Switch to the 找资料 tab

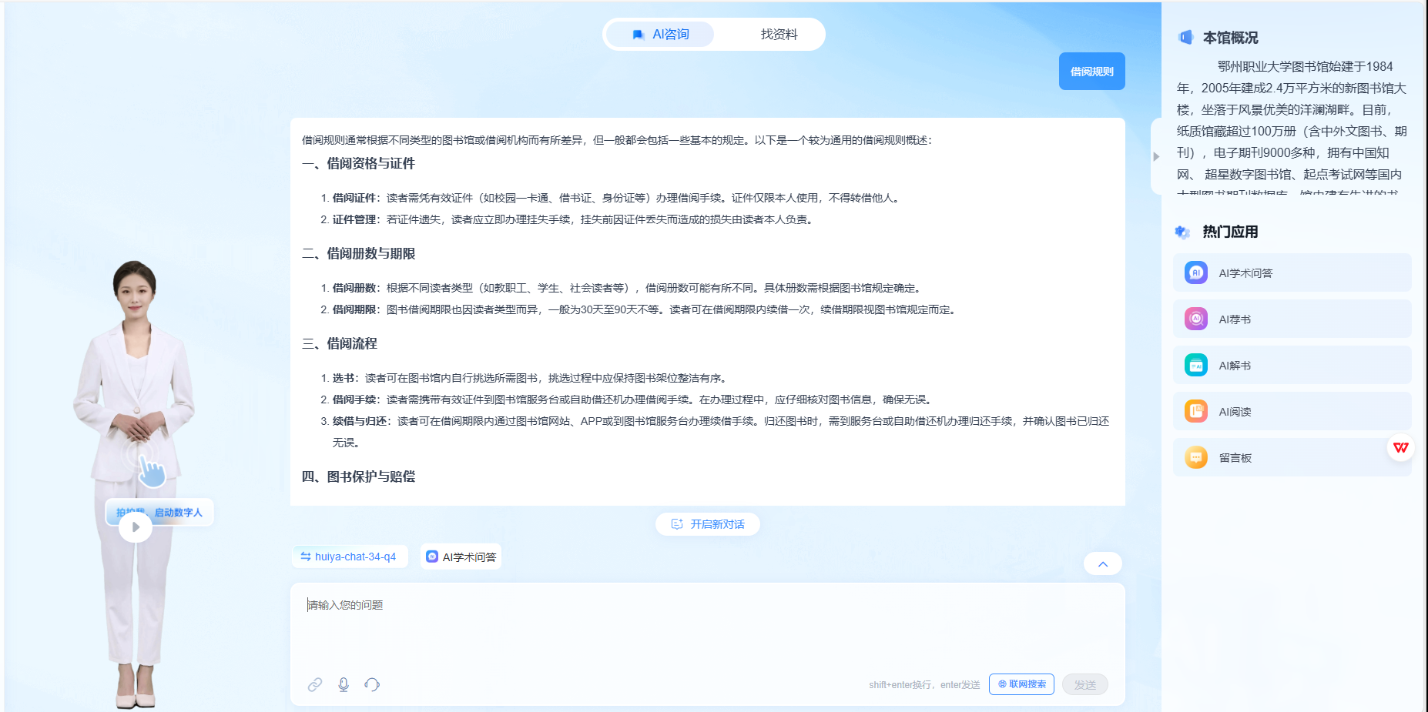tap(778, 35)
